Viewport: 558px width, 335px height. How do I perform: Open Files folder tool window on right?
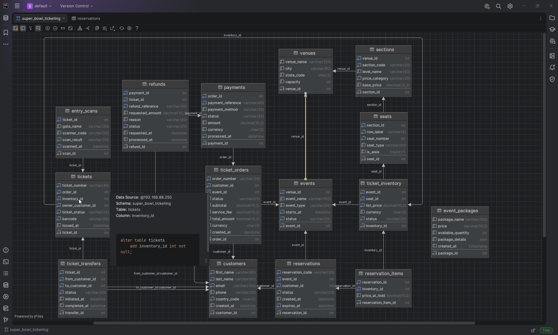point(552,18)
